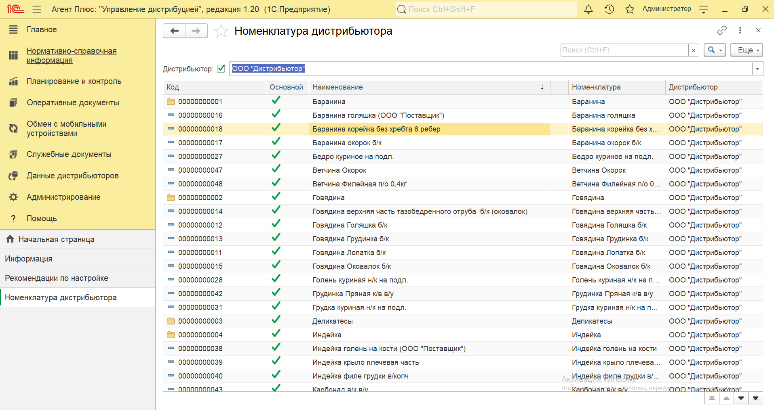This screenshot has height=410, width=774.
Task: Sort by Код column header
Action: pos(215,87)
